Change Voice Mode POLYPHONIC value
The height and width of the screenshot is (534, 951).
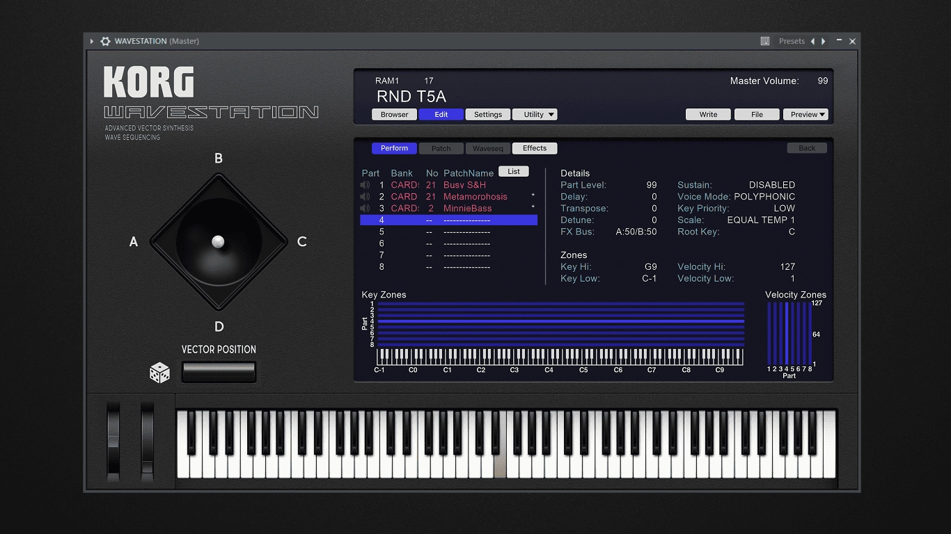(x=764, y=197)
